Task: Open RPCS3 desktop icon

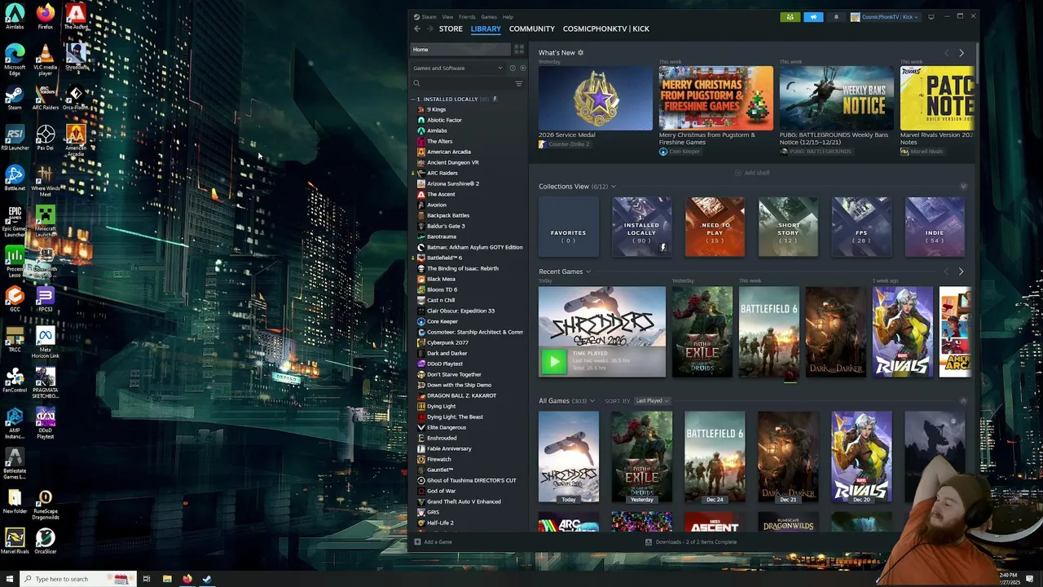Action: [x=45, y=298]
